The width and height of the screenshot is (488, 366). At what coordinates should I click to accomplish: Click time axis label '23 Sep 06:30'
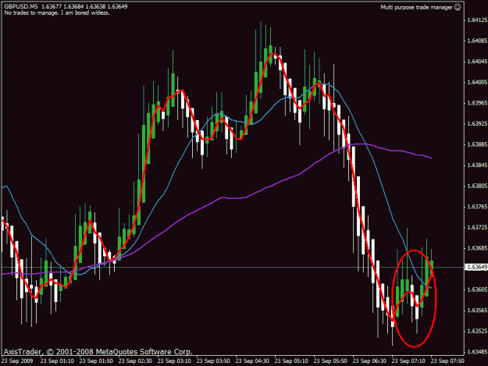point(369,361)
